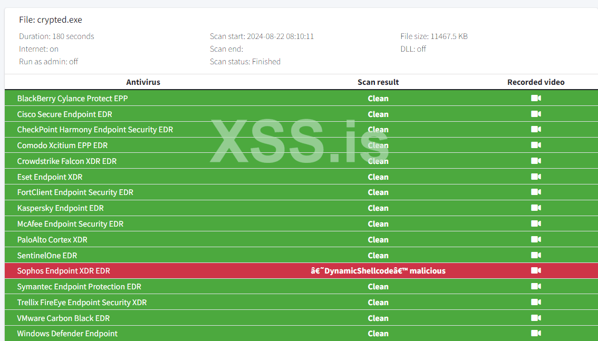Screen dimensions: 598x341
Task: View Comodo Xcitium EPP EDR recorded video
Action: [x=536, y=145]
